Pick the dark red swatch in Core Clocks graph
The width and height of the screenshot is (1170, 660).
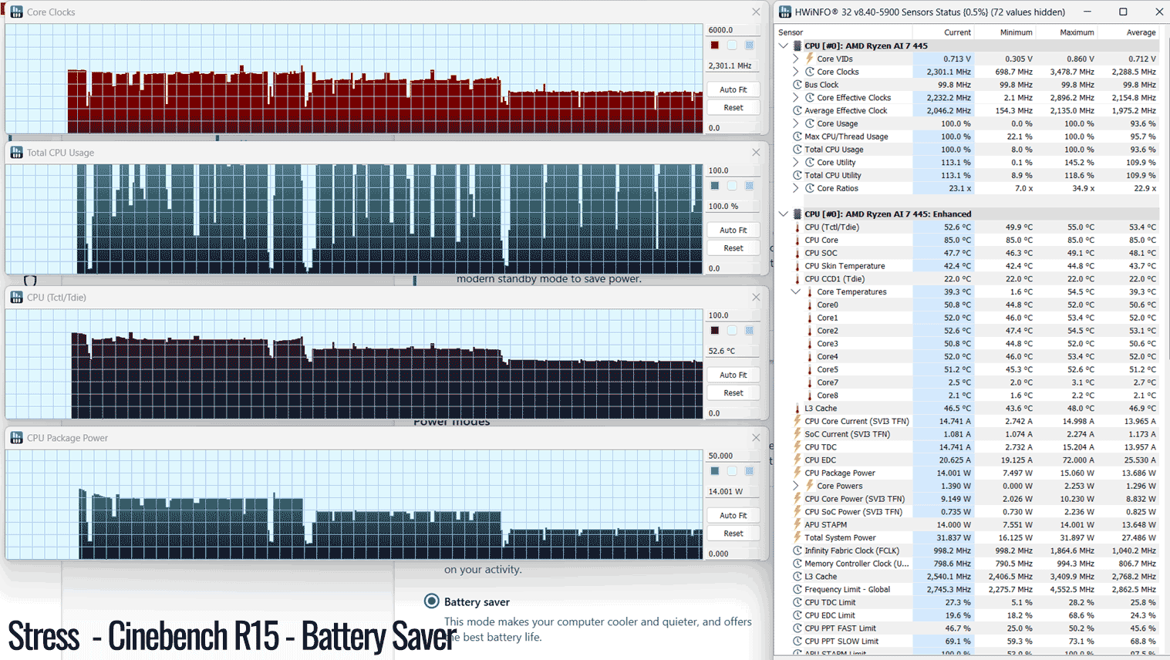point(715,45)
